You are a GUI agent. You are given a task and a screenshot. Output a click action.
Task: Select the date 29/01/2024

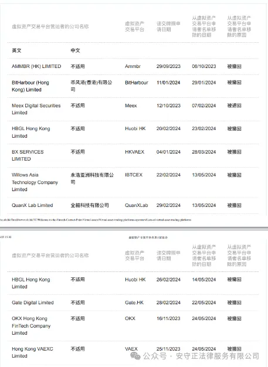[204, 83]
